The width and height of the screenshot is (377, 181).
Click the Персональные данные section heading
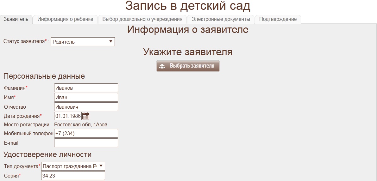44,76
